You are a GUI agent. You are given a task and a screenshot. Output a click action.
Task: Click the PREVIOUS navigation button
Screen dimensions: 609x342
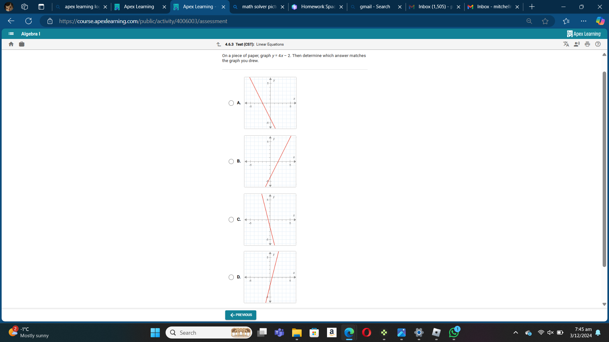pyautogui.click(x=240, y=315)
